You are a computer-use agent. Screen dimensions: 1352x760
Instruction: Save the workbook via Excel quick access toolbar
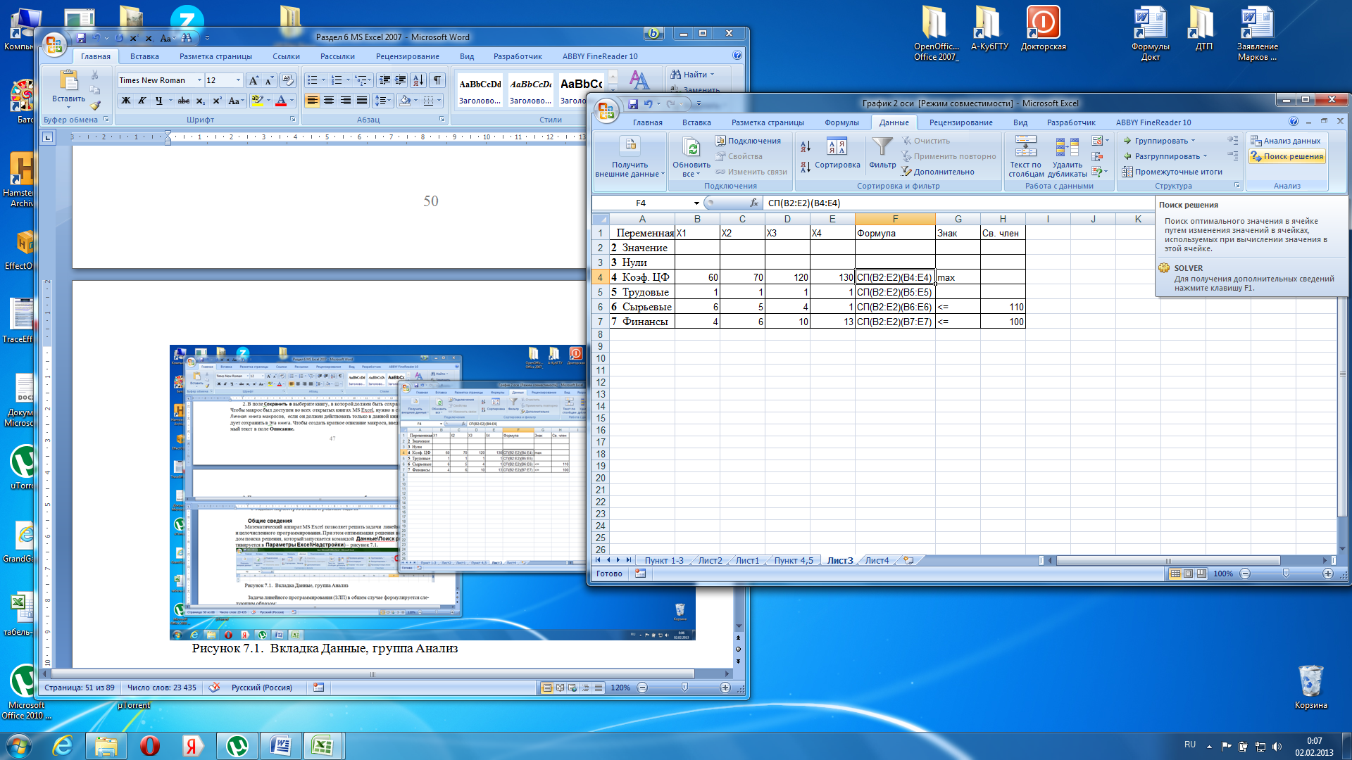[633, 104]
